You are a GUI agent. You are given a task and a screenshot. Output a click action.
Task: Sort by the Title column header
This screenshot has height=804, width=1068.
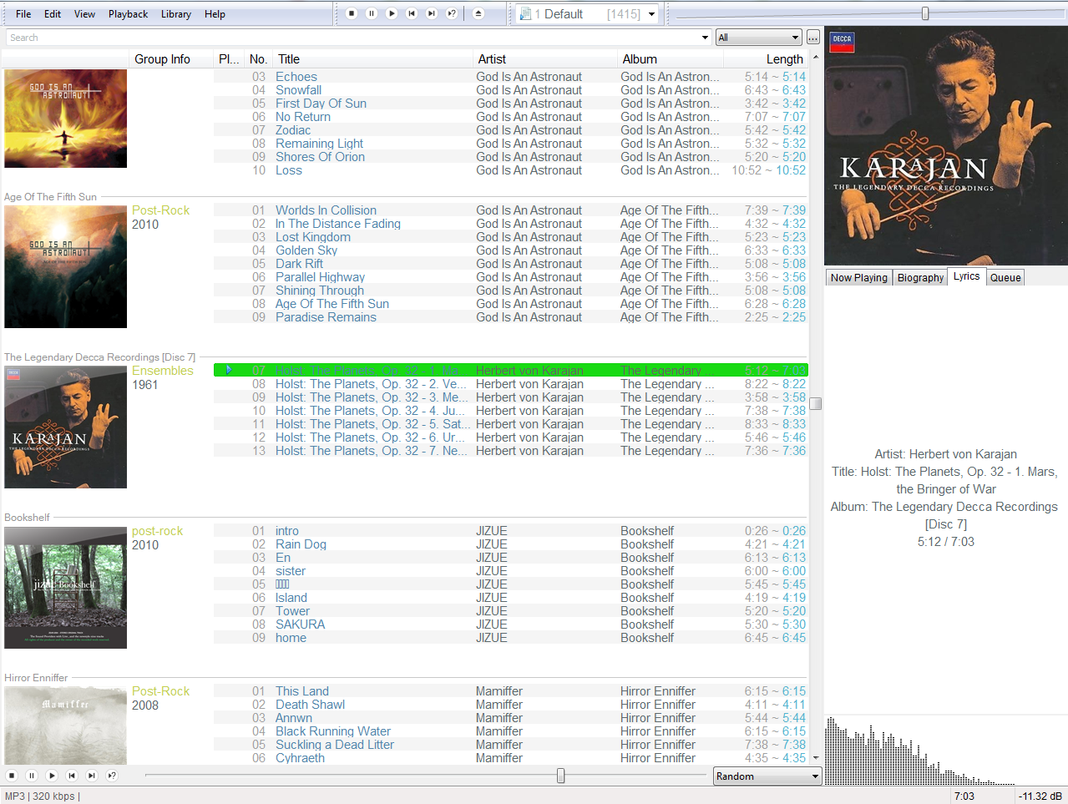372,59
